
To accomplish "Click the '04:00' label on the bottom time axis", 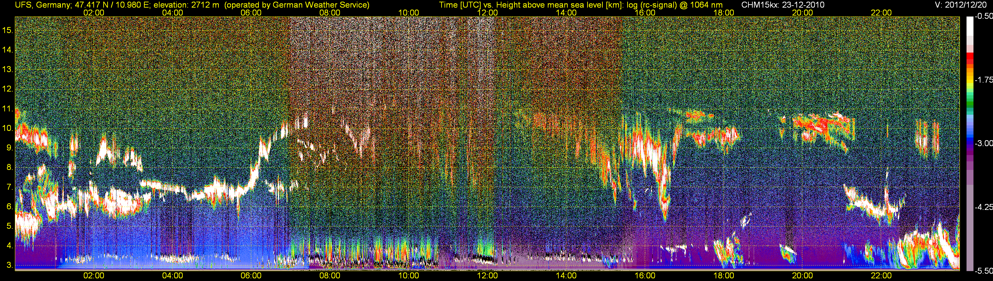I will (x=172, y=276).
